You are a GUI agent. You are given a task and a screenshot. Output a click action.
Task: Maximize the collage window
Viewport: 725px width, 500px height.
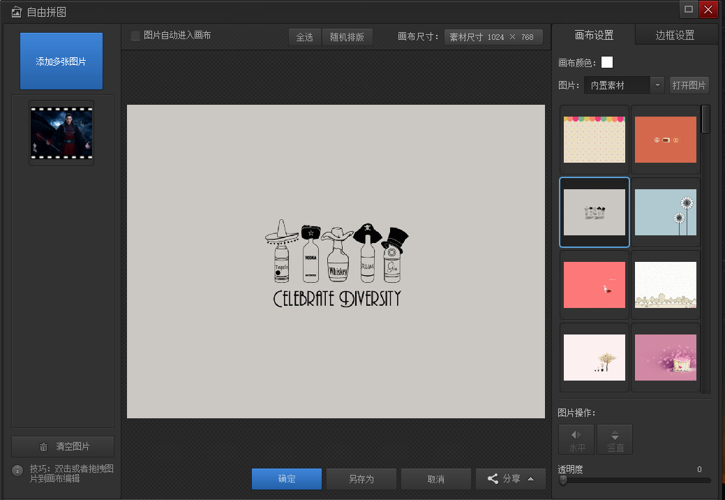tap(689, 9)
